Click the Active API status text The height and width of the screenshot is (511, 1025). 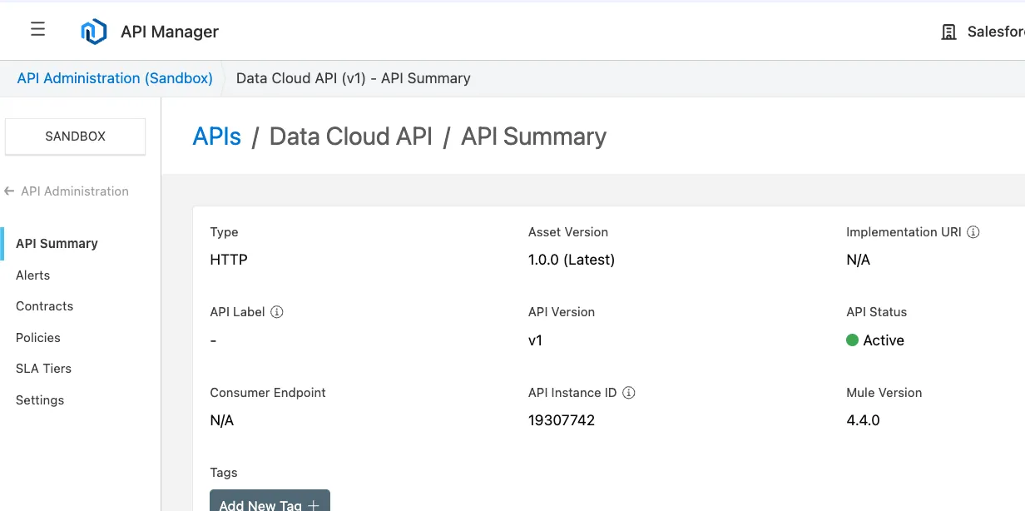[884, 340]
